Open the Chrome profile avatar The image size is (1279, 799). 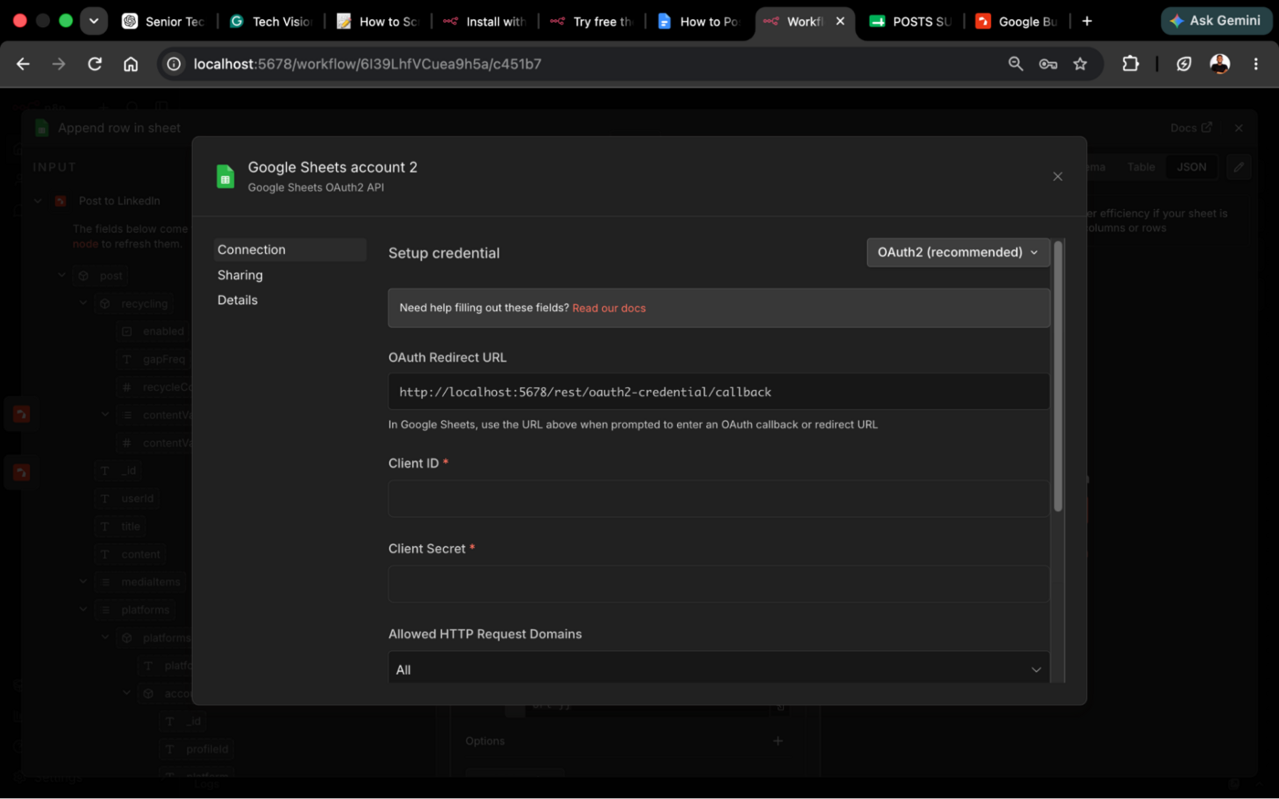point(1220,64)
